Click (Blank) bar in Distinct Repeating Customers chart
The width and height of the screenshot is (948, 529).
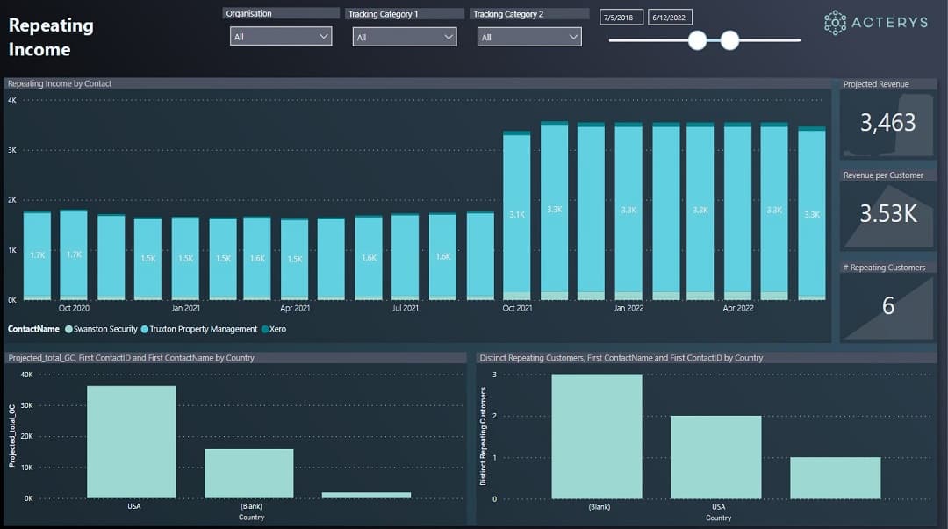coord(597,436)
